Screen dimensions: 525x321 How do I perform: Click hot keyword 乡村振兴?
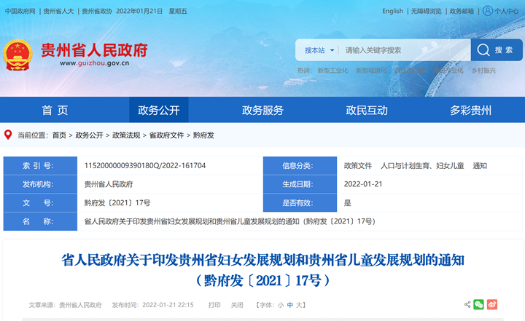[x=483, y=71]
